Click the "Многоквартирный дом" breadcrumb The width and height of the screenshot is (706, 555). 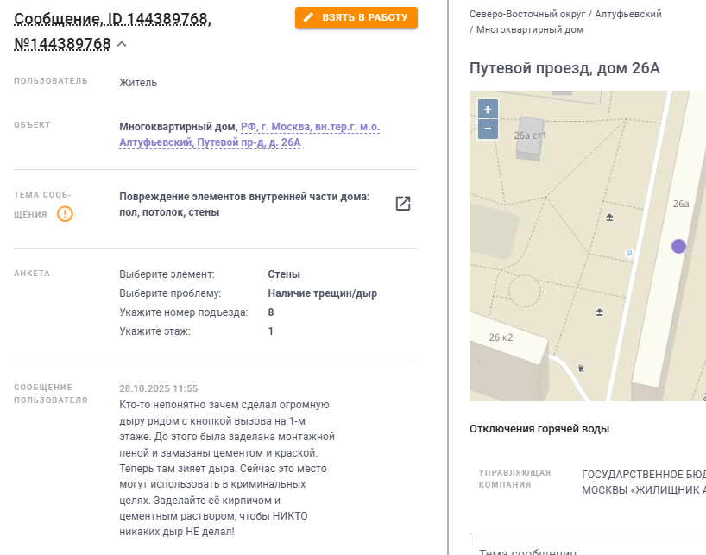[x=530, y=29]
